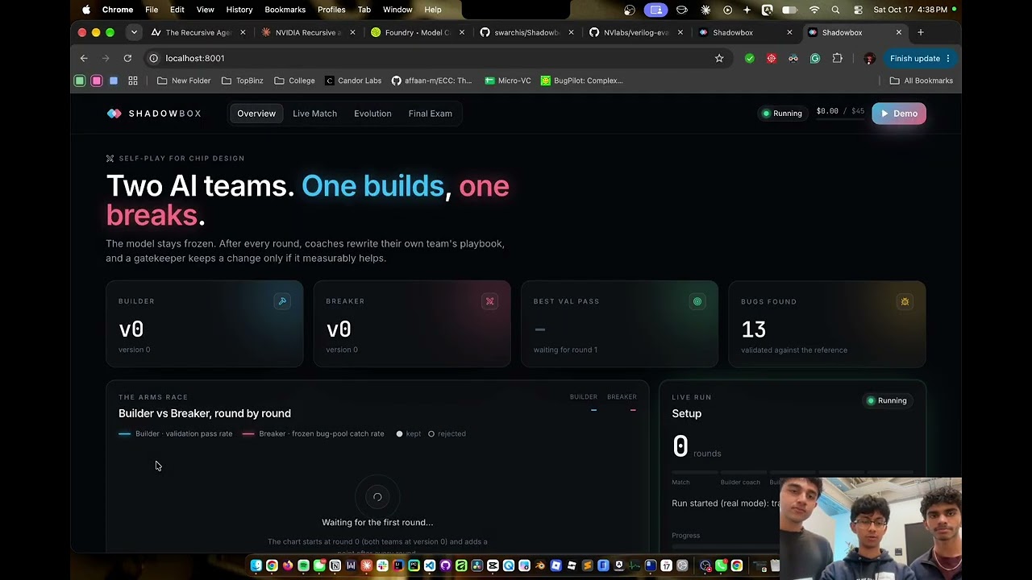Switch to the Live Match tab
This screenshot has width=1032, height=580.
tap(314, 114)
